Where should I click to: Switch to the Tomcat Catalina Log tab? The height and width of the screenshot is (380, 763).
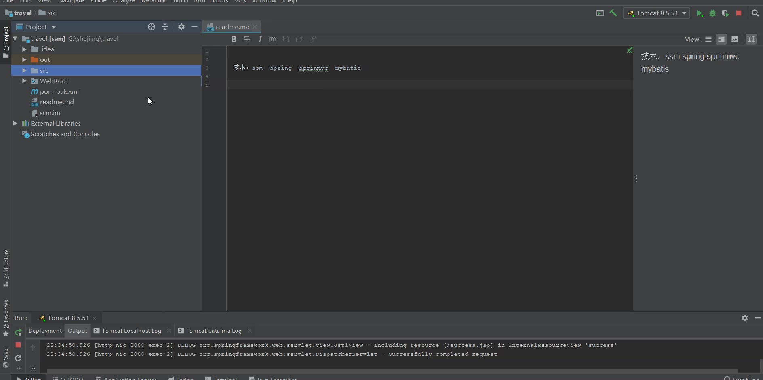tap(213, 331)
